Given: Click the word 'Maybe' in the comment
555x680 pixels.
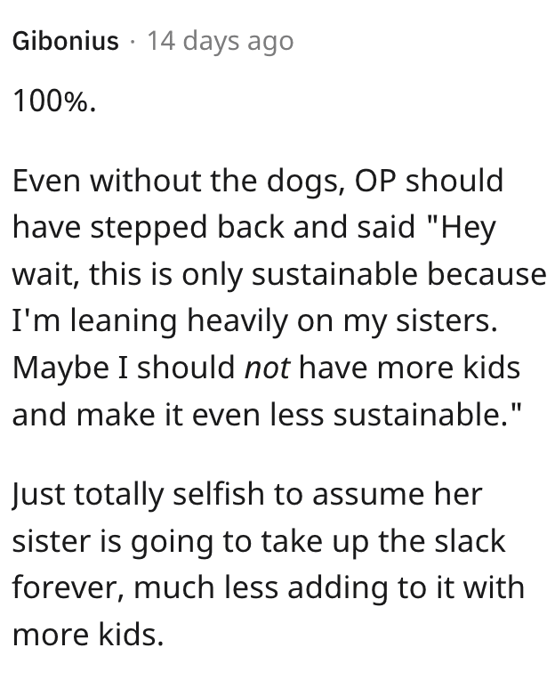Looking at the screenshot, I should 60,368.
